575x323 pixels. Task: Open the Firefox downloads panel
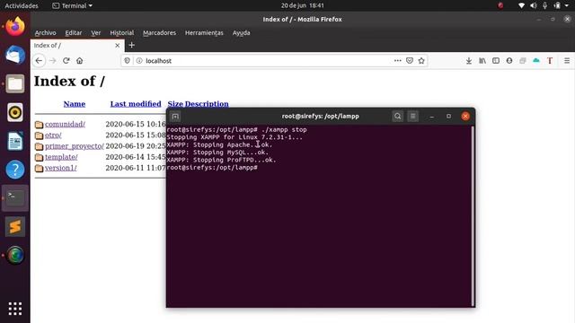coord(469,61)
